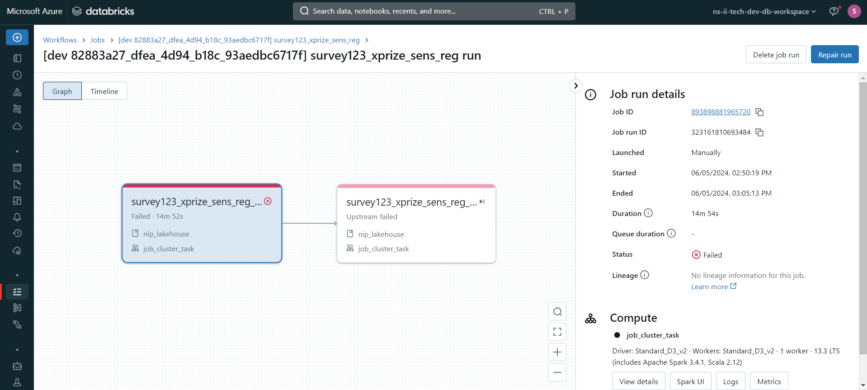Copy the Job run ID value
This screenshot has width=867, height=390.
tap(759, 132)
